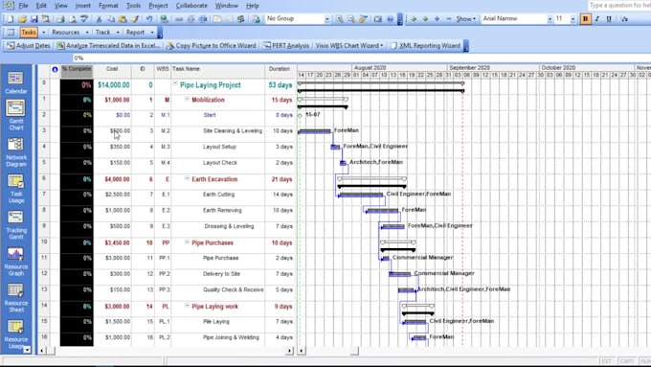The image size is (651, 367).
Task: Click the PERT Analysis button
Action: [x=286, y=46]
